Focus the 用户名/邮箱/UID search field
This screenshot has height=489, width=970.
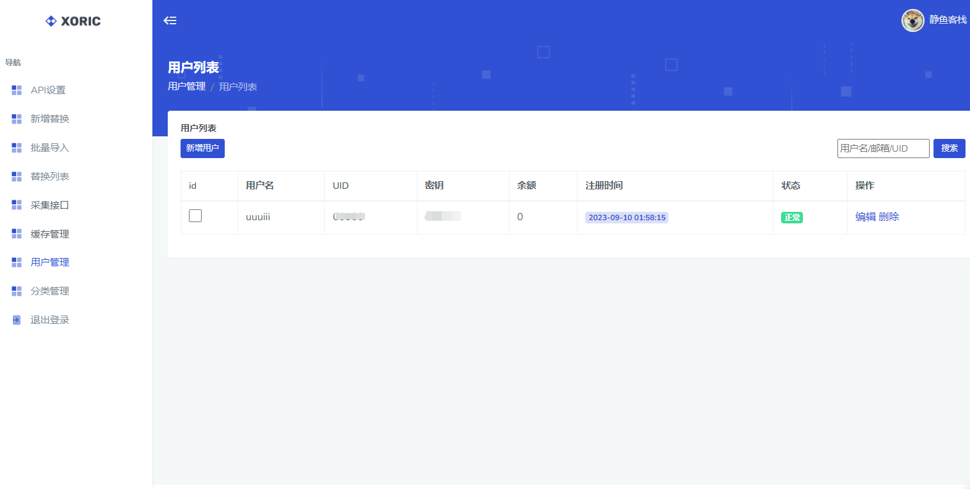883,148
